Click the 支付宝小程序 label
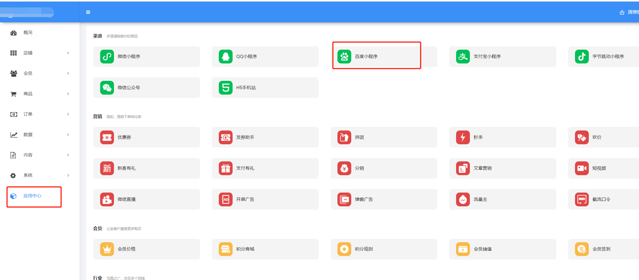This screenshot has width=639, height=280. [487, 57]
